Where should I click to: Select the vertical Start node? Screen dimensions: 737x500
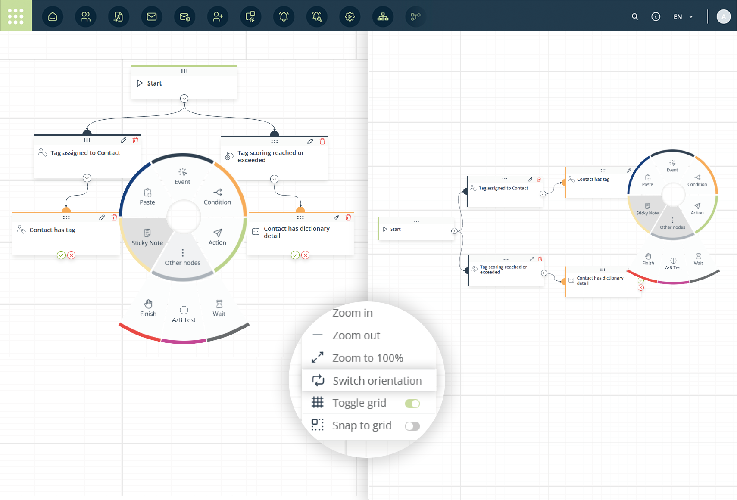(184, 83)
